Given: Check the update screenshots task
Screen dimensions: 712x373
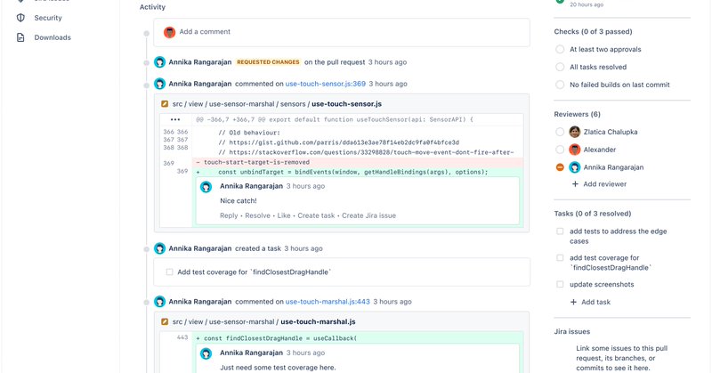Looking at the screenshot, I should click(x=560, y=284).
